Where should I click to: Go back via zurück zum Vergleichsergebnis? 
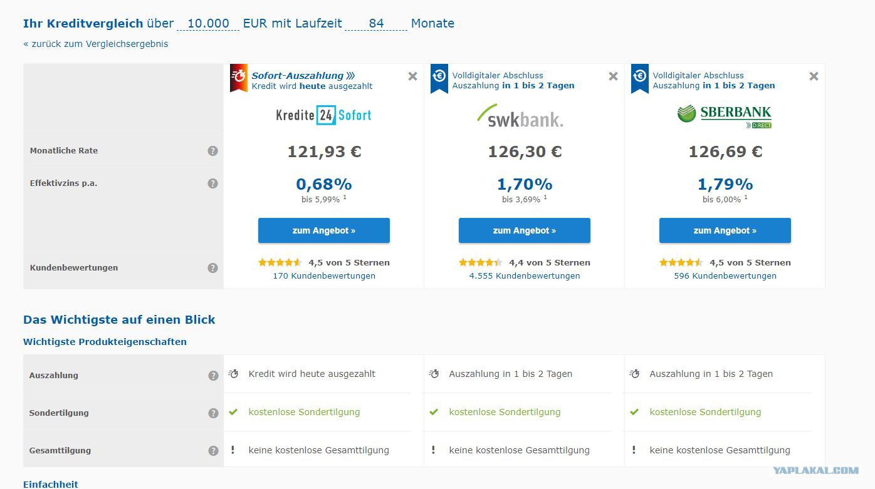95,44
